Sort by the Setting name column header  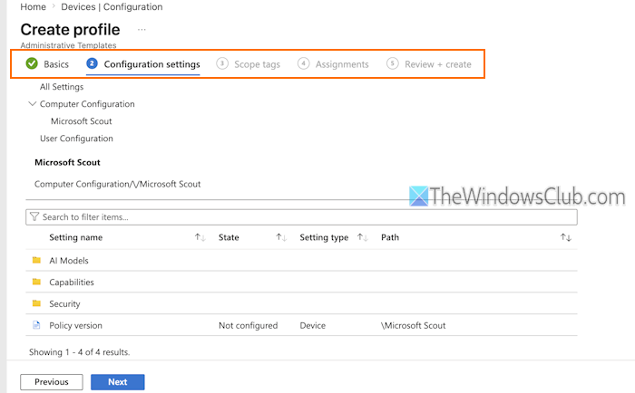click(75, 237)
